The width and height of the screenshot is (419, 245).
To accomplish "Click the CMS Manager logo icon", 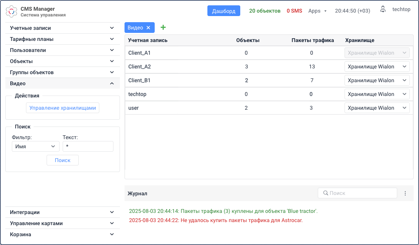I will [11, 12].
